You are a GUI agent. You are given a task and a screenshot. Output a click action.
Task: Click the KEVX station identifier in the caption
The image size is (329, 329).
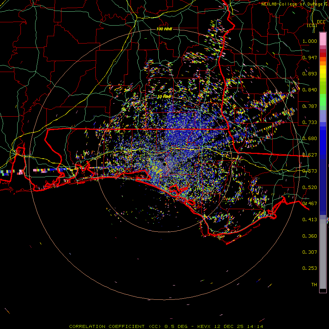(204, 326)
